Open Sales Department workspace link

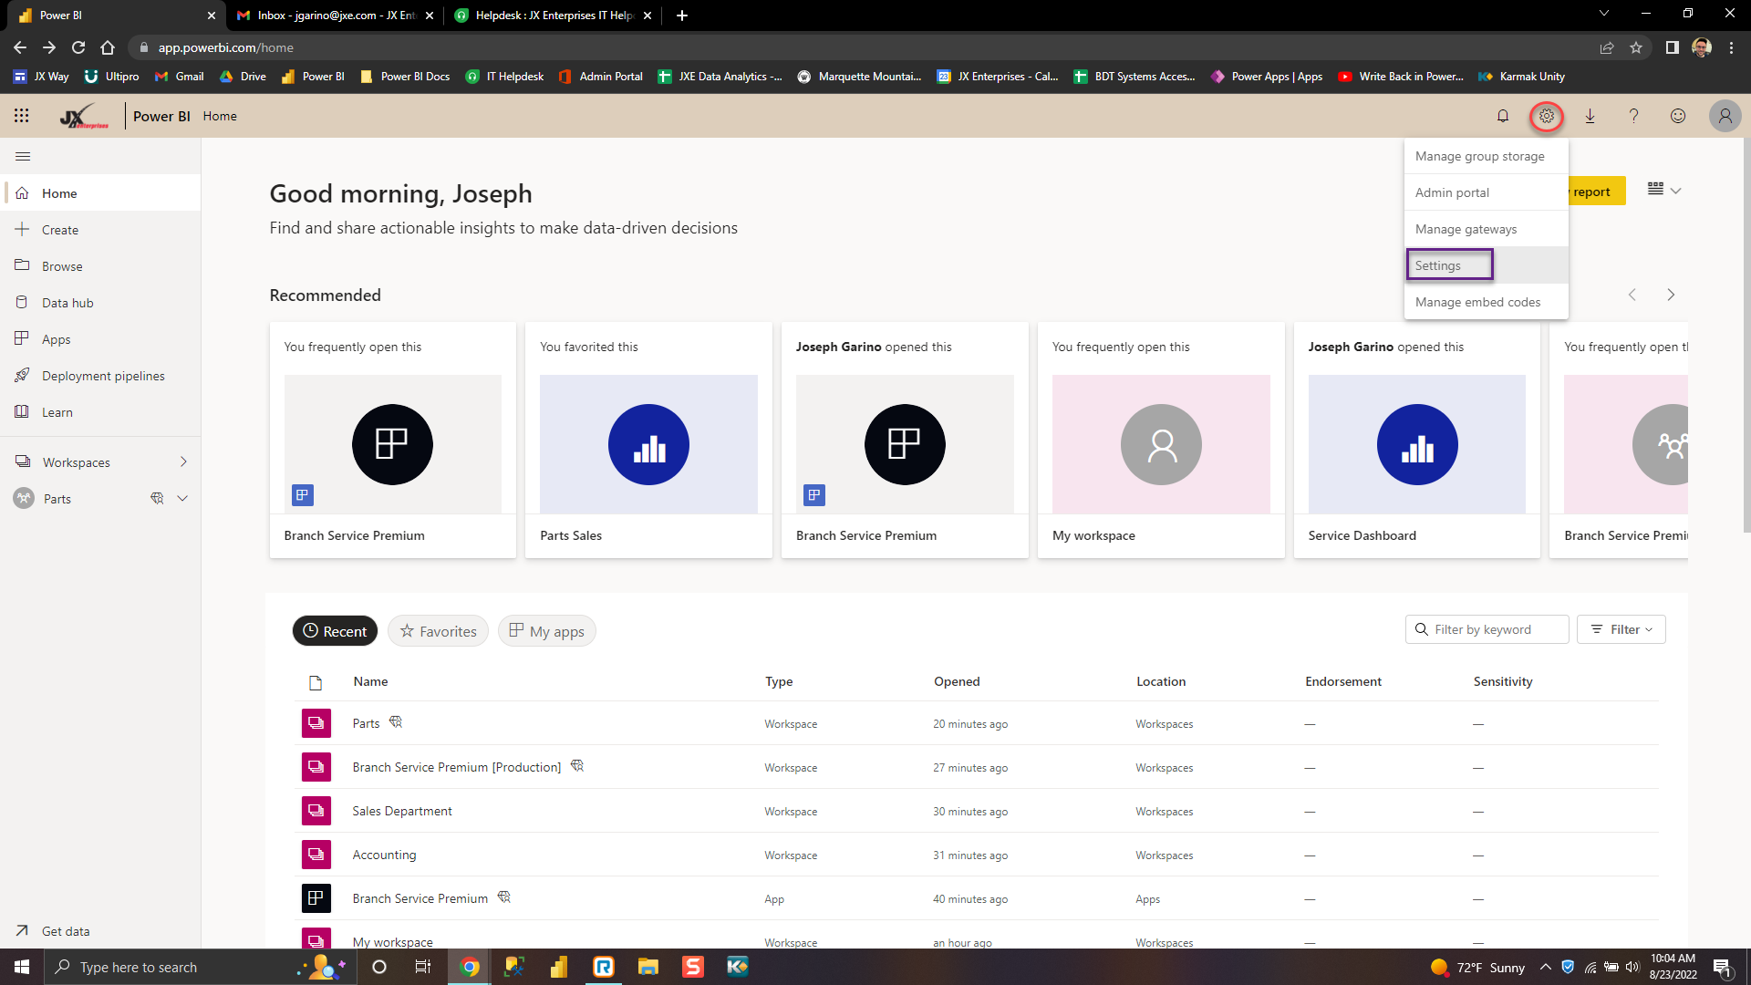click(401, 811)
